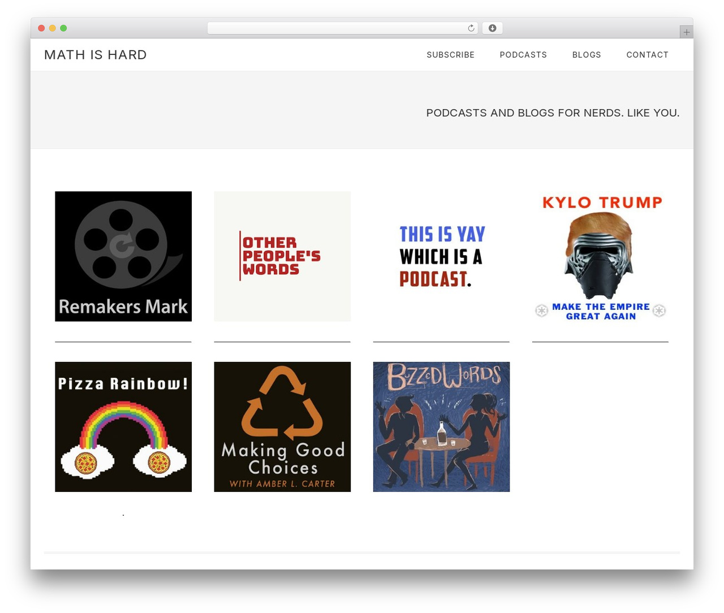Open the Remakers Mark podcast thumbnail

(x=123, y=256)
